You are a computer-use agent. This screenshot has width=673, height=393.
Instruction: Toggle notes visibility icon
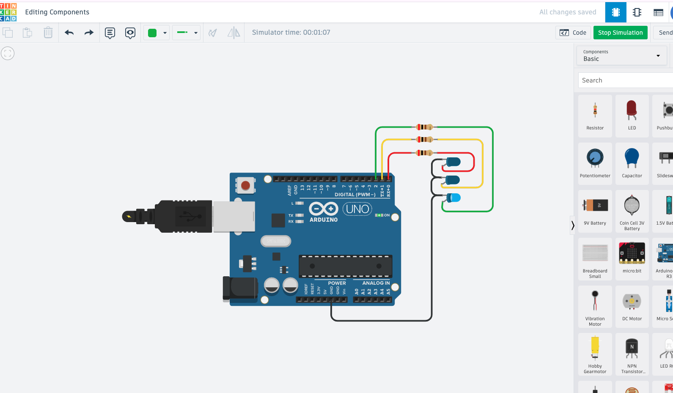[130, 33]
